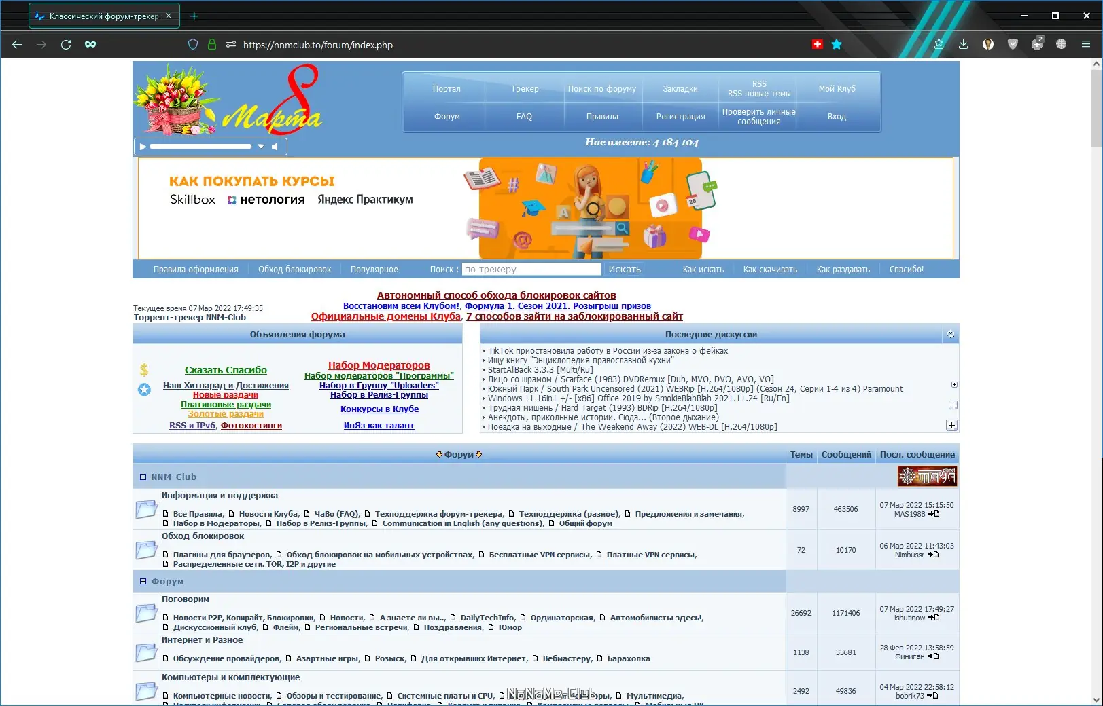1103x706 pixels.
Task: Click the round avatar extension icon
Action: tap(988, 44)
